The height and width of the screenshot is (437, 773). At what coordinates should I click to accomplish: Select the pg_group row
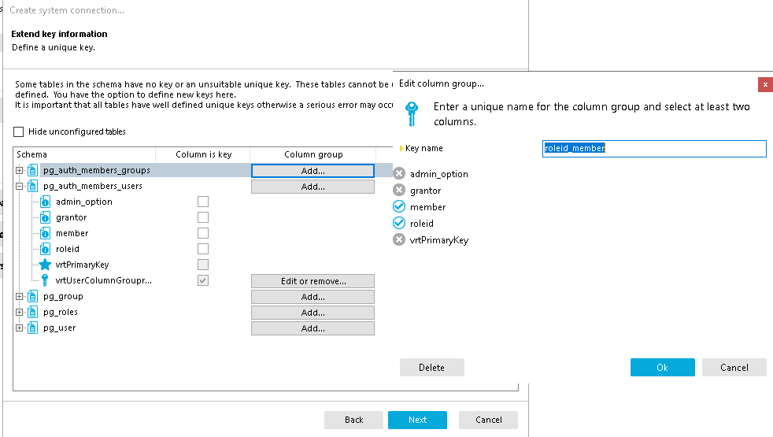[63, 296]
